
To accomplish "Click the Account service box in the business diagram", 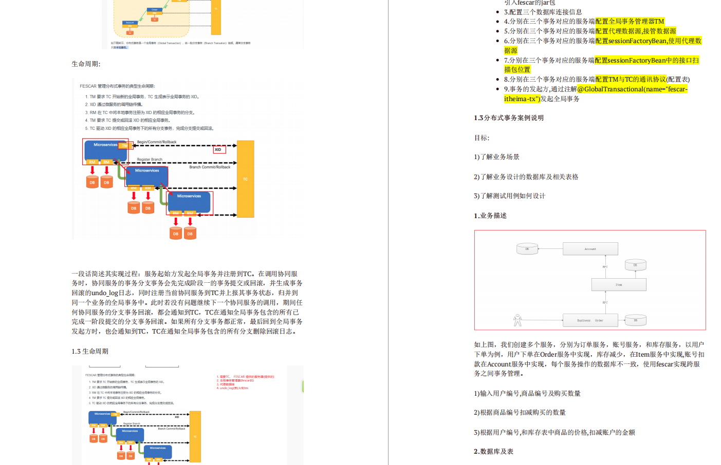I will click(x=590, y=248).
